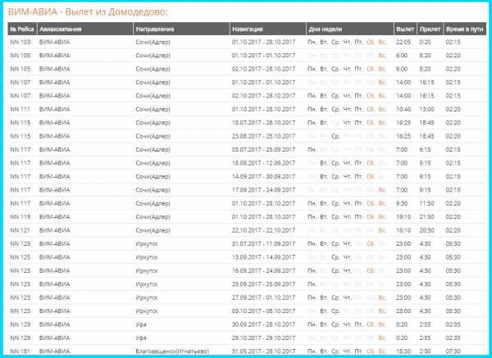Select the "Прилет" column header
Screen dimensions: 492x358
[x=429, y=28]
